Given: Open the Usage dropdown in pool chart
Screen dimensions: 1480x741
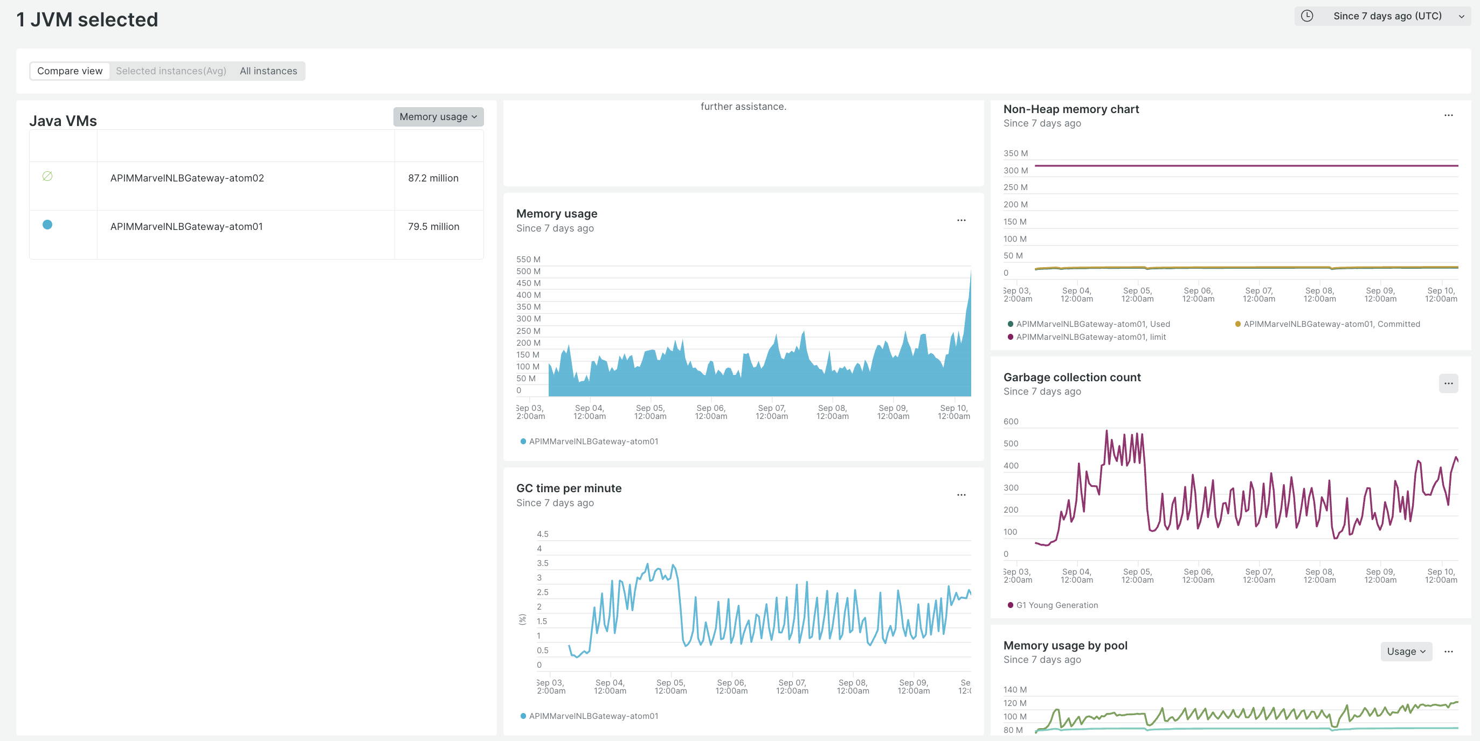Looking at the screenshot, I should pyautogui.click(x=1405, y=652).
